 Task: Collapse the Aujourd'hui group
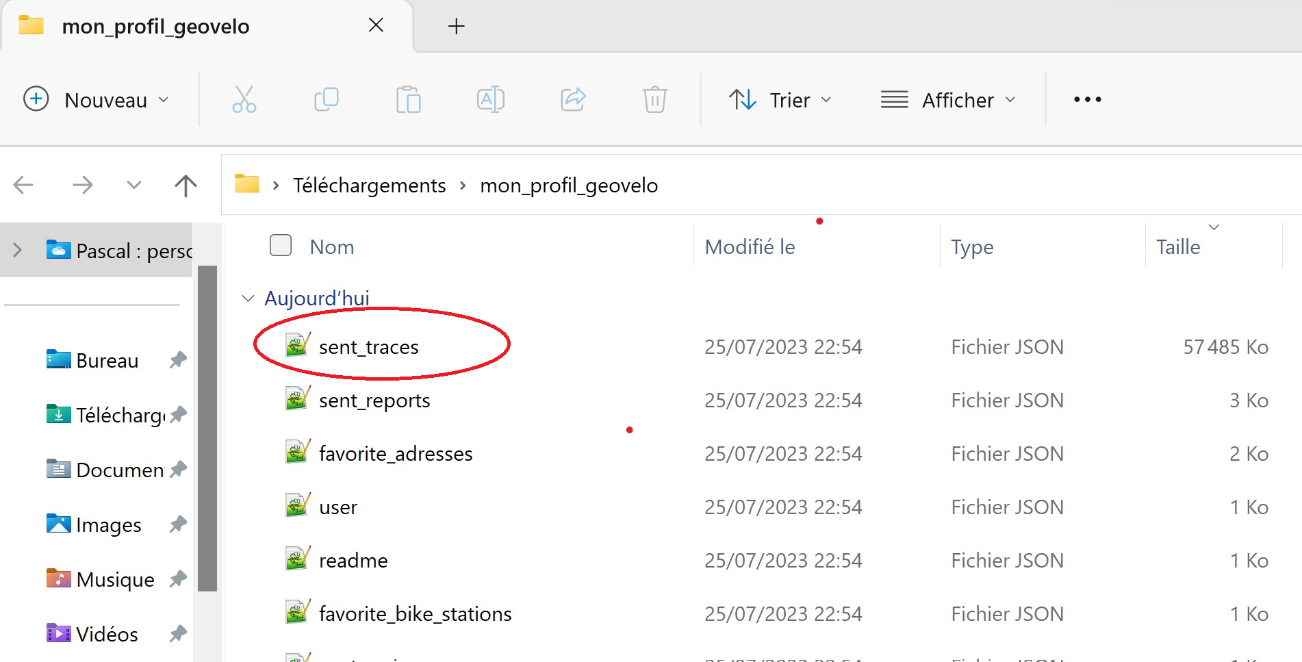tap(248, 298)
